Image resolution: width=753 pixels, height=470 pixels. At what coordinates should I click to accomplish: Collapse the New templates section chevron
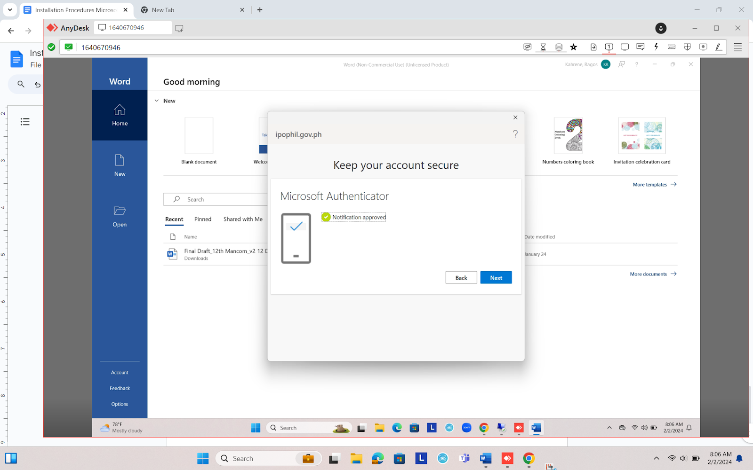[x=157, y=101]
